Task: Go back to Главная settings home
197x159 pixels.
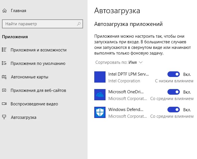Action: [x=19, y=11]
